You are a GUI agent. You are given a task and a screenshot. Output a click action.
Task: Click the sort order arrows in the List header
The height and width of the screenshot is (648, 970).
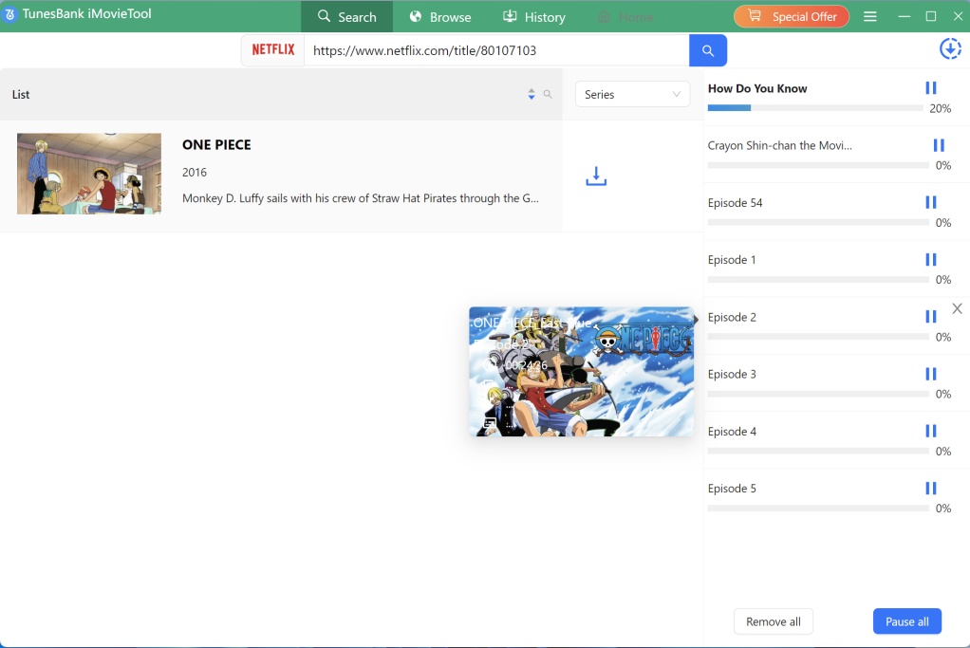click(x=532, y=94)
